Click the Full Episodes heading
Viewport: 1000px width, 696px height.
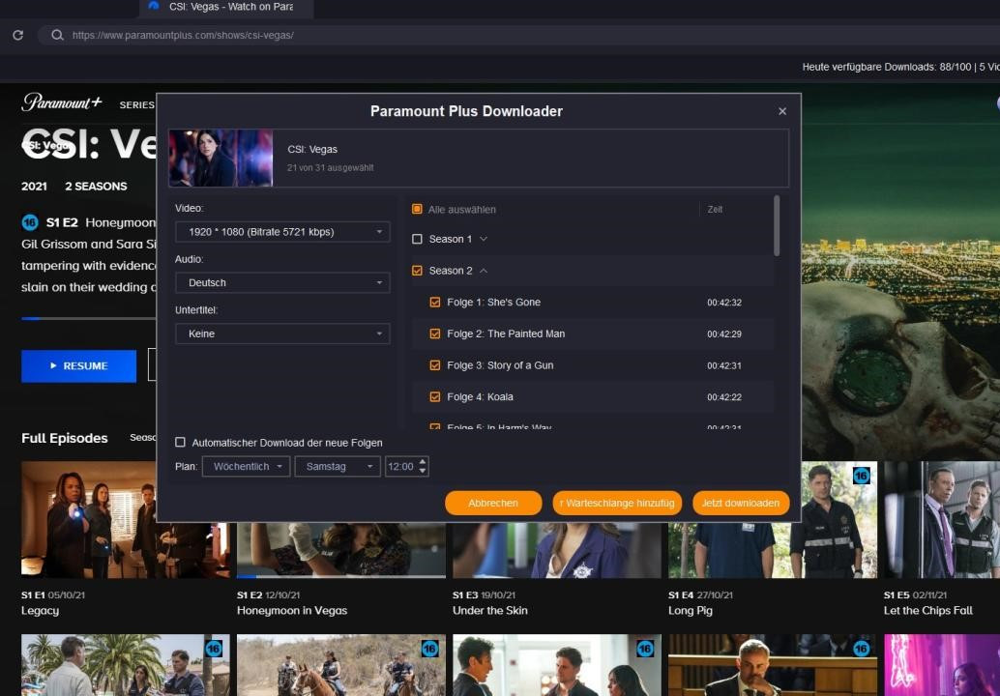click(65, 439)
